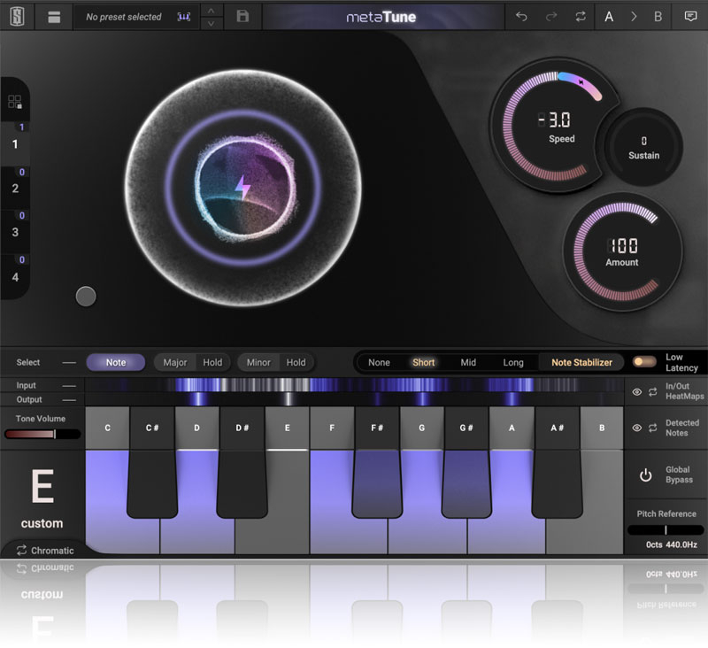708x648 pixels.
Task: Click the preset down arrow stepper
Action: click(211, 23)
